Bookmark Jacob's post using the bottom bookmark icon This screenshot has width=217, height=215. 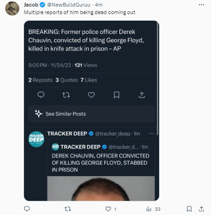pyautogui.click(x=189, y=209)
